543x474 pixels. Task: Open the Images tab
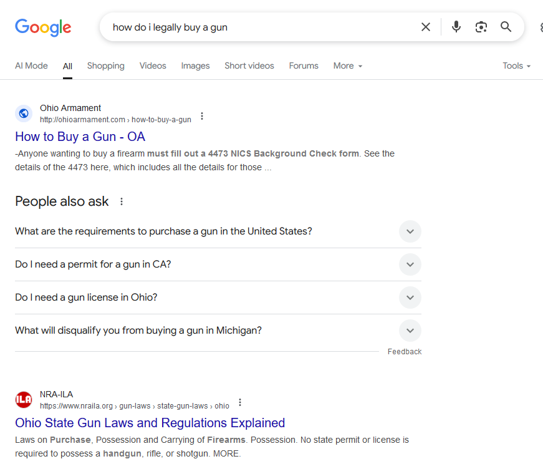[195, 66]
